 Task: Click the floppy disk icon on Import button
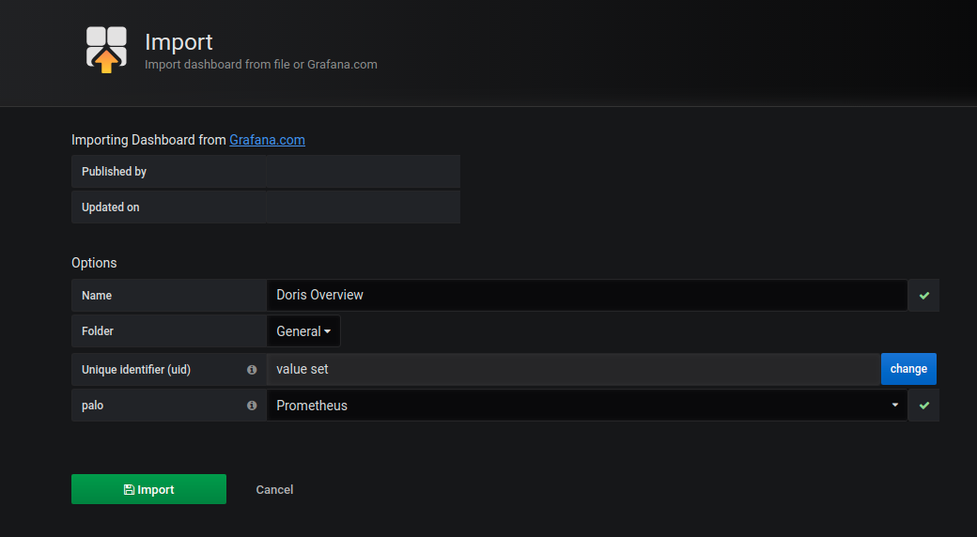pos(129,490)
